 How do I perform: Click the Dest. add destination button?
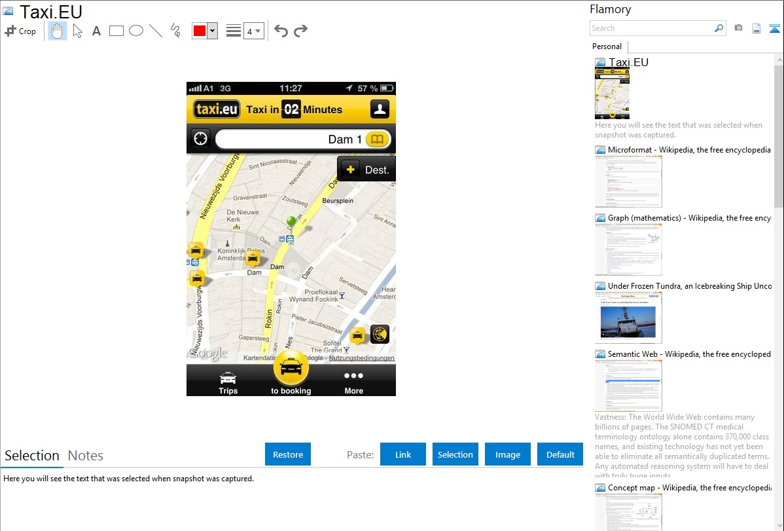367,170
